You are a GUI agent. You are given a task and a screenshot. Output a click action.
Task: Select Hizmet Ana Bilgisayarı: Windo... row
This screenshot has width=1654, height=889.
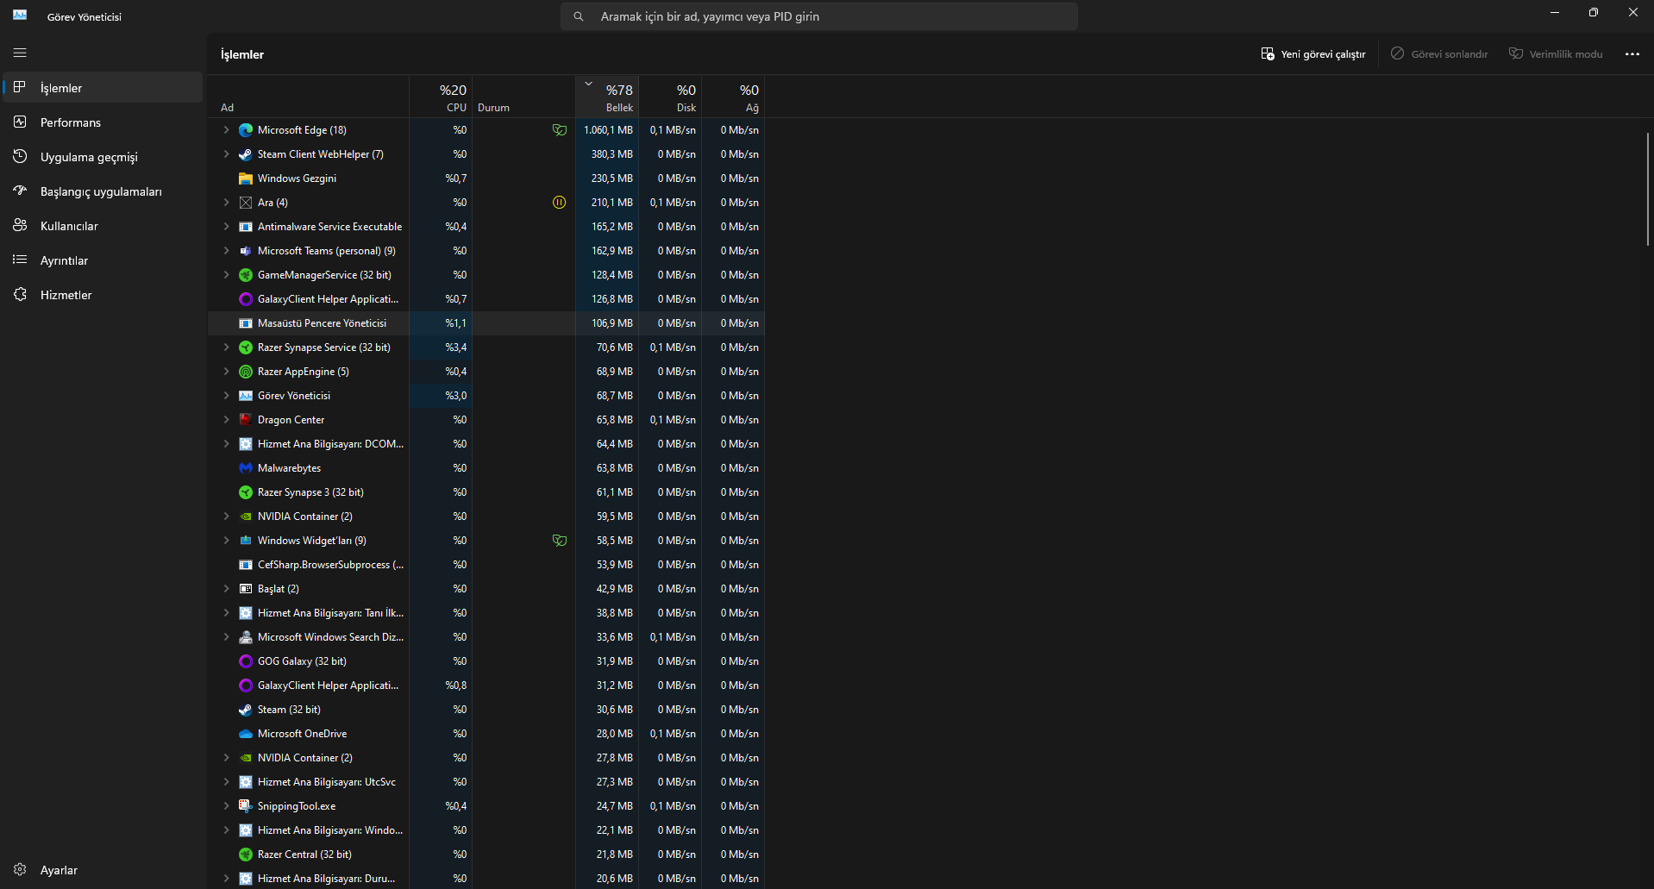coord(486,830)
